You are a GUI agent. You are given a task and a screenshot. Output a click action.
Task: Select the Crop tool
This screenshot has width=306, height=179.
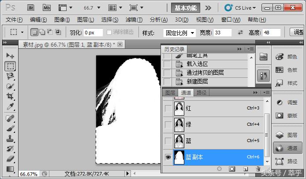(x=10, y=96)
